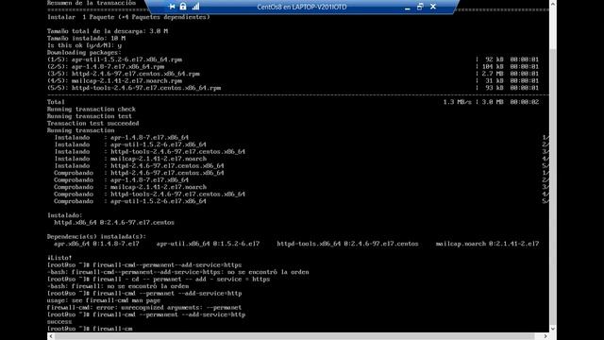Click '-bash: firewall: no se encontró la orden'
The image size is (604, 340).
click(118, 286)
